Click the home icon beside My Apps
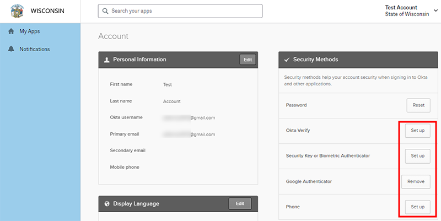This screenshot has width=441, height=221. (10, 31)
